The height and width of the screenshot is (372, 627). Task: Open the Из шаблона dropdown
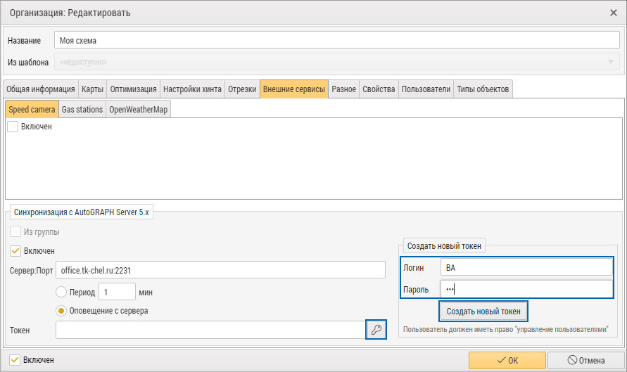337,62
